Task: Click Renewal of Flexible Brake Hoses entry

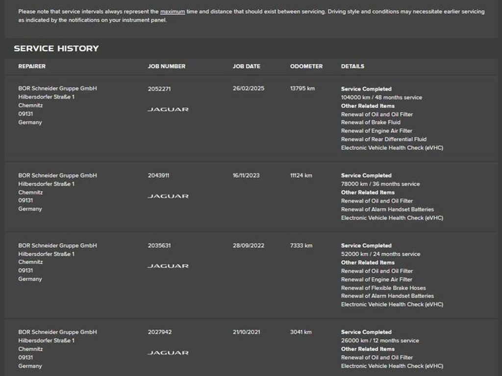Action: pyautogui.click(x=383, y=288)
